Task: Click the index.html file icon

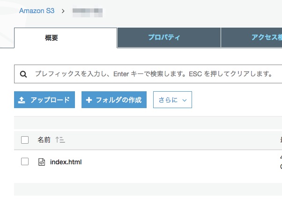Action: (x=42, y=162)
